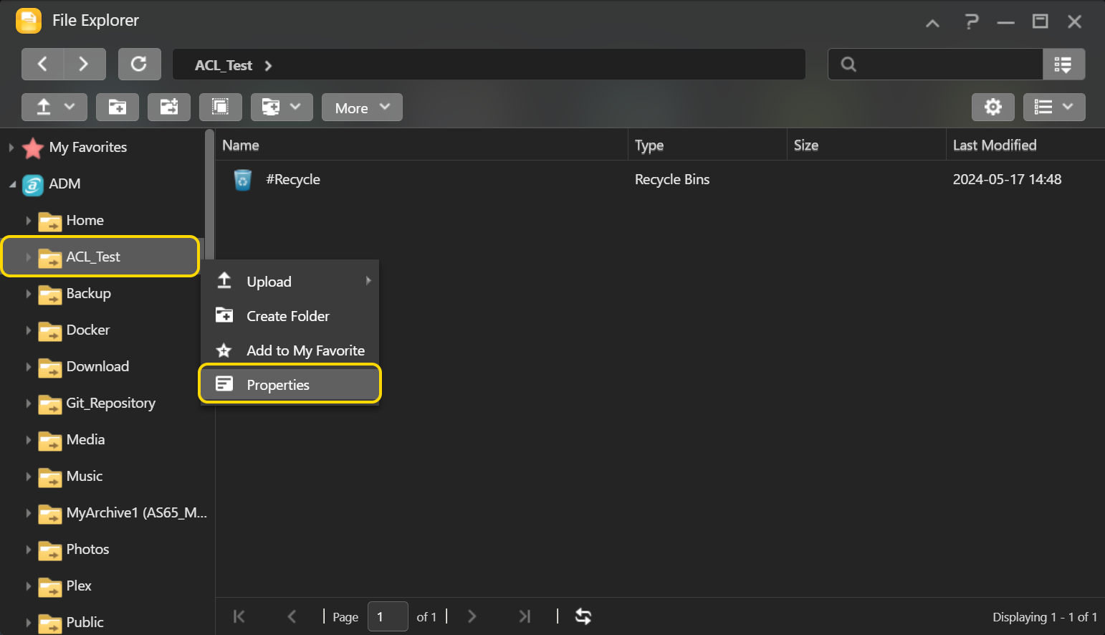Collapse the ADM tree node

click(11, 184)
